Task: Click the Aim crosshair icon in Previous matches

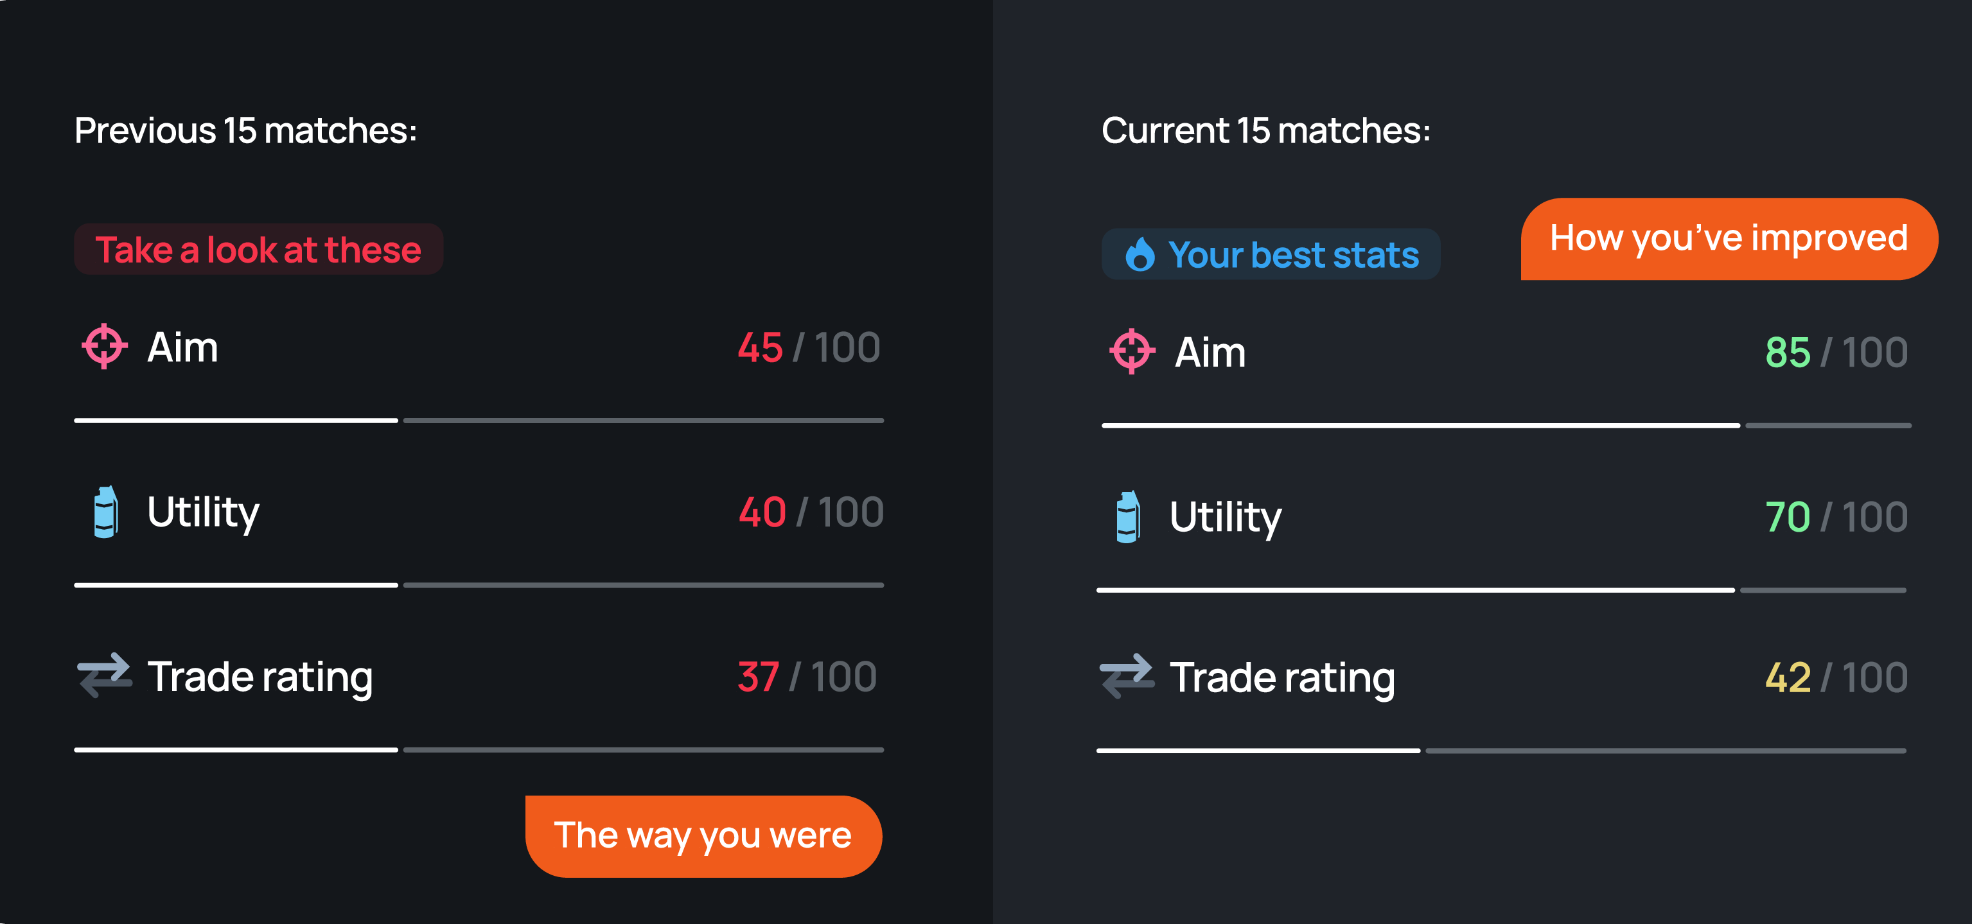Action: click(104, 346)
